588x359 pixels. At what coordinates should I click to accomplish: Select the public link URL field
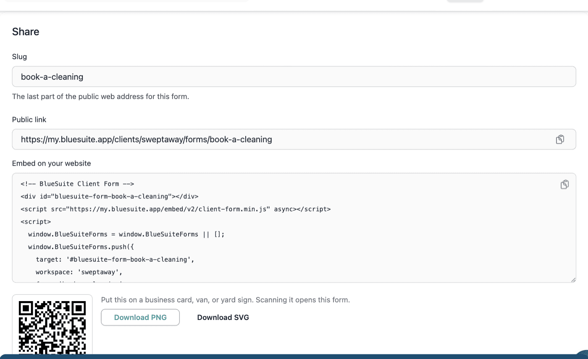pyautogui.click(x=294, y=139)
